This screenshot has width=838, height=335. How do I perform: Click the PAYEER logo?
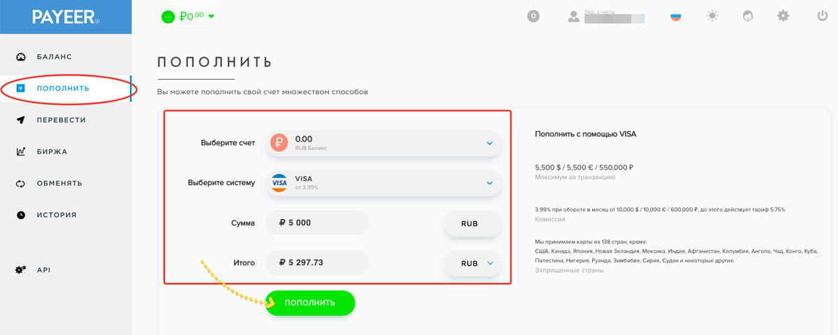66,17
